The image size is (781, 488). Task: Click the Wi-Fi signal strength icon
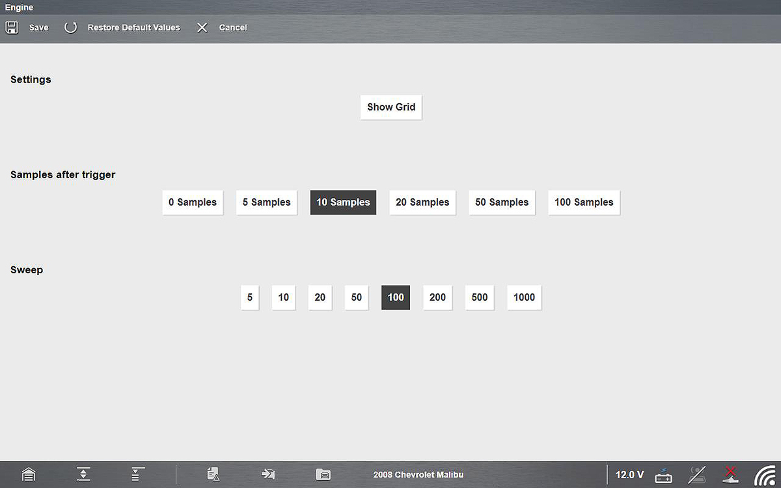765,475
